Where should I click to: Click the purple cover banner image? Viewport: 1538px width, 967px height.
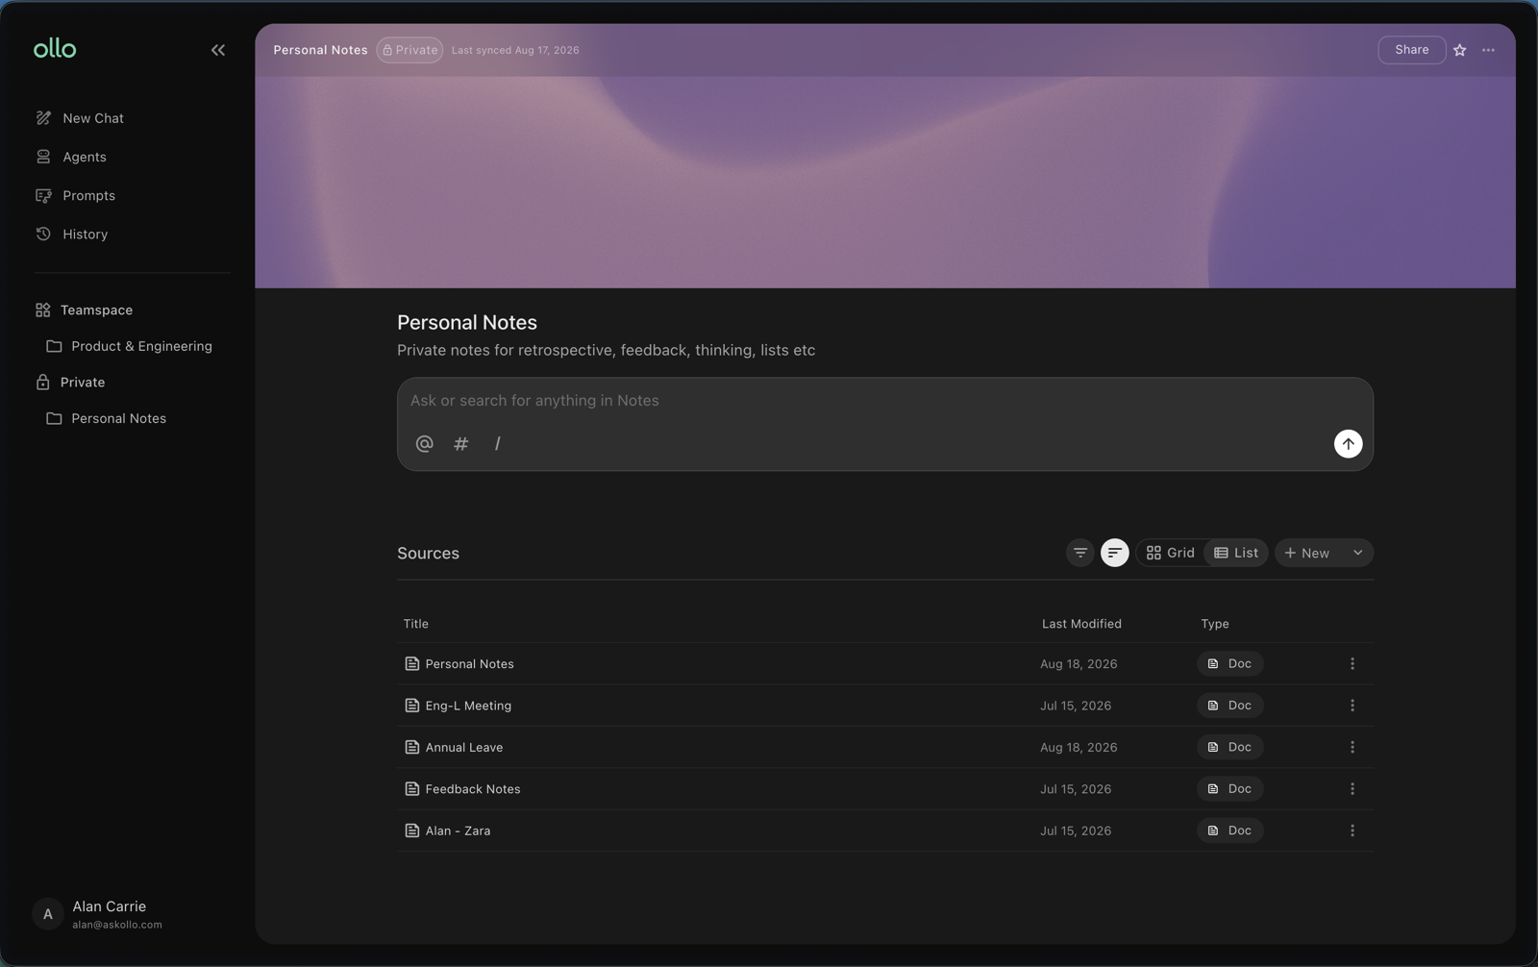pyautogui.click(x=884, y=182)
